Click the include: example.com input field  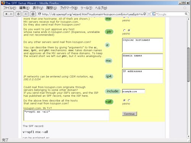tap(133, 91)
